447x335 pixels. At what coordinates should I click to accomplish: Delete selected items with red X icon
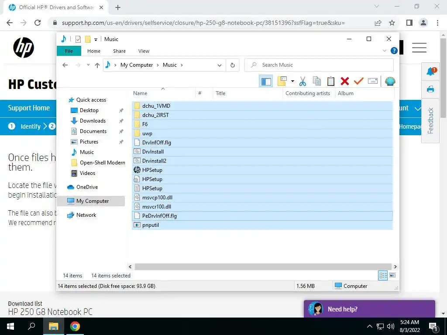345,82
